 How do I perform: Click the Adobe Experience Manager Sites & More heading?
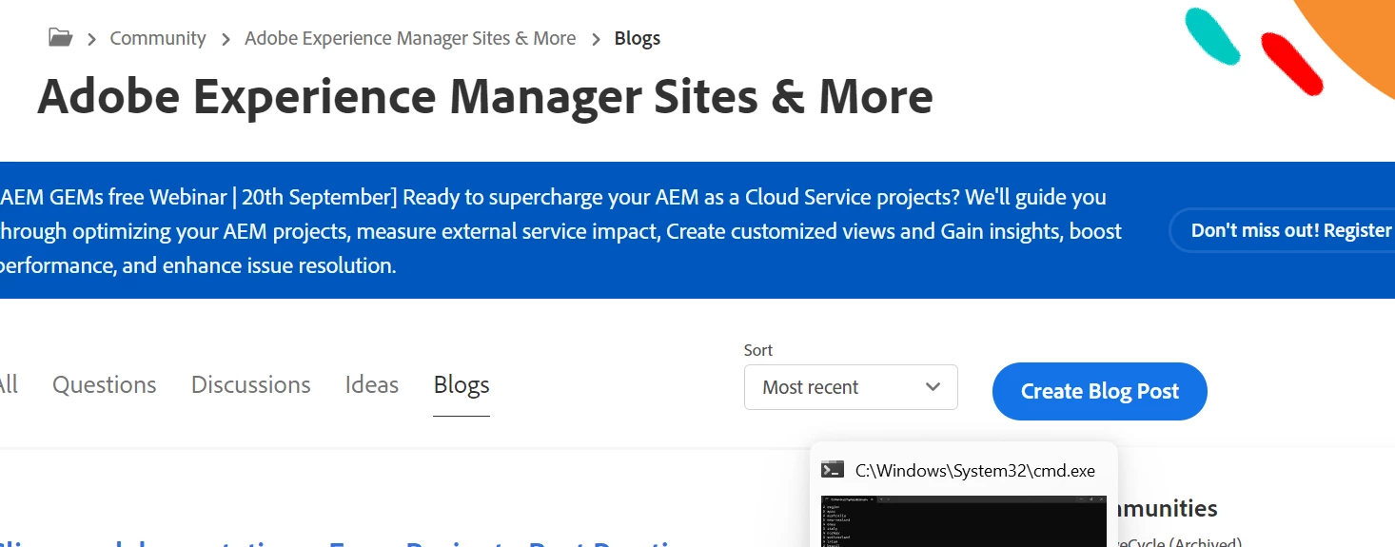click(x=485, y=96)
